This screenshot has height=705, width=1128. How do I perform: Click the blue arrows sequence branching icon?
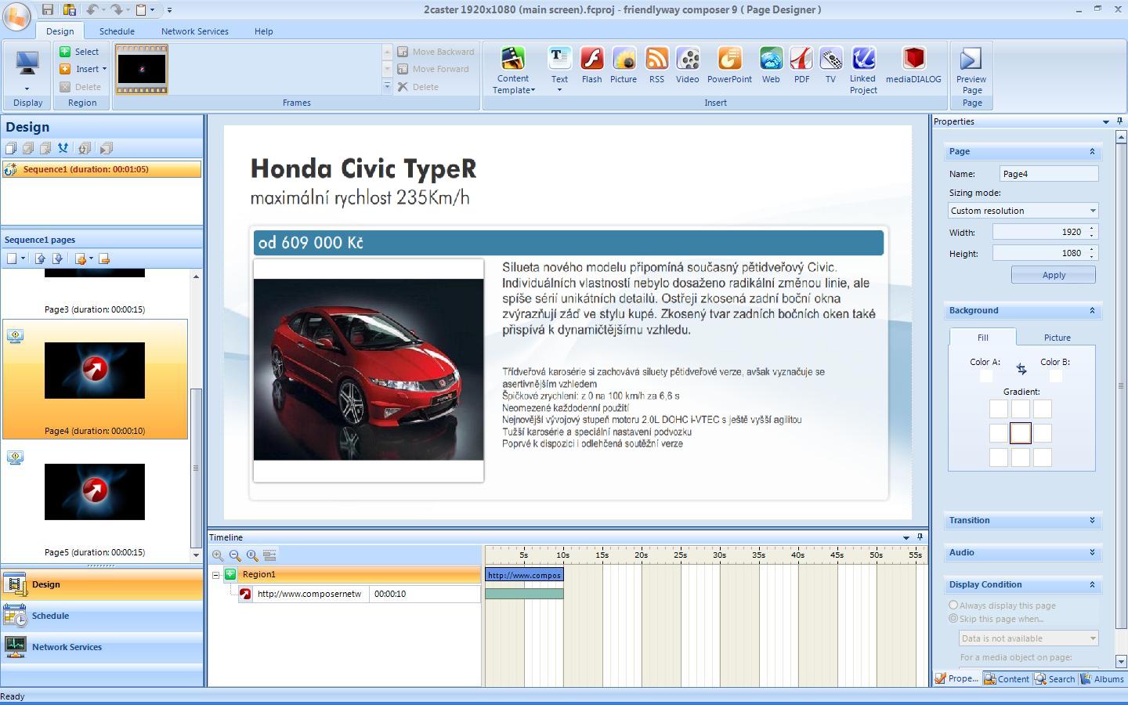[63, 148]
